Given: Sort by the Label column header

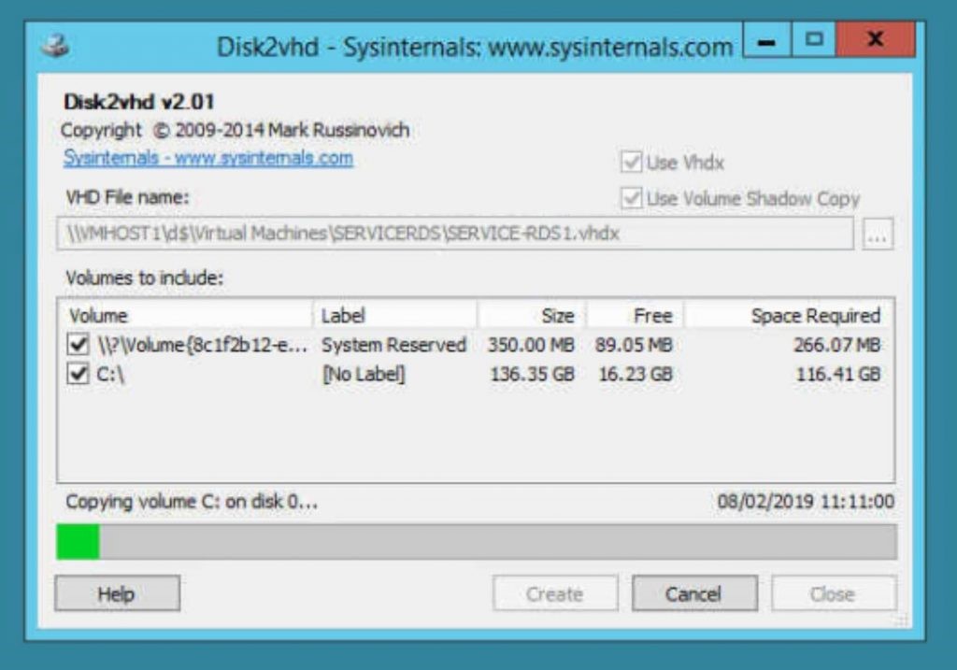Looking at the screenshot, I should pos(395,316).
